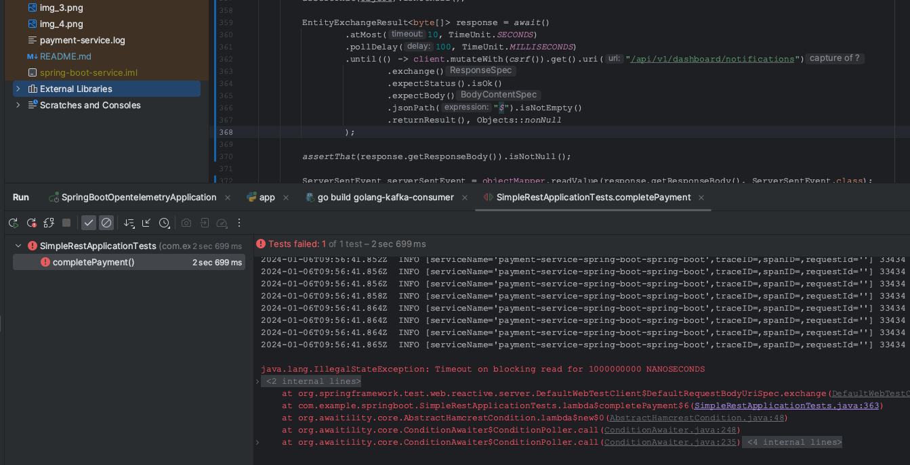Click img_3.png image file icon
The image size is (910, 465).
pyautogui.click(x=32, y=7)
